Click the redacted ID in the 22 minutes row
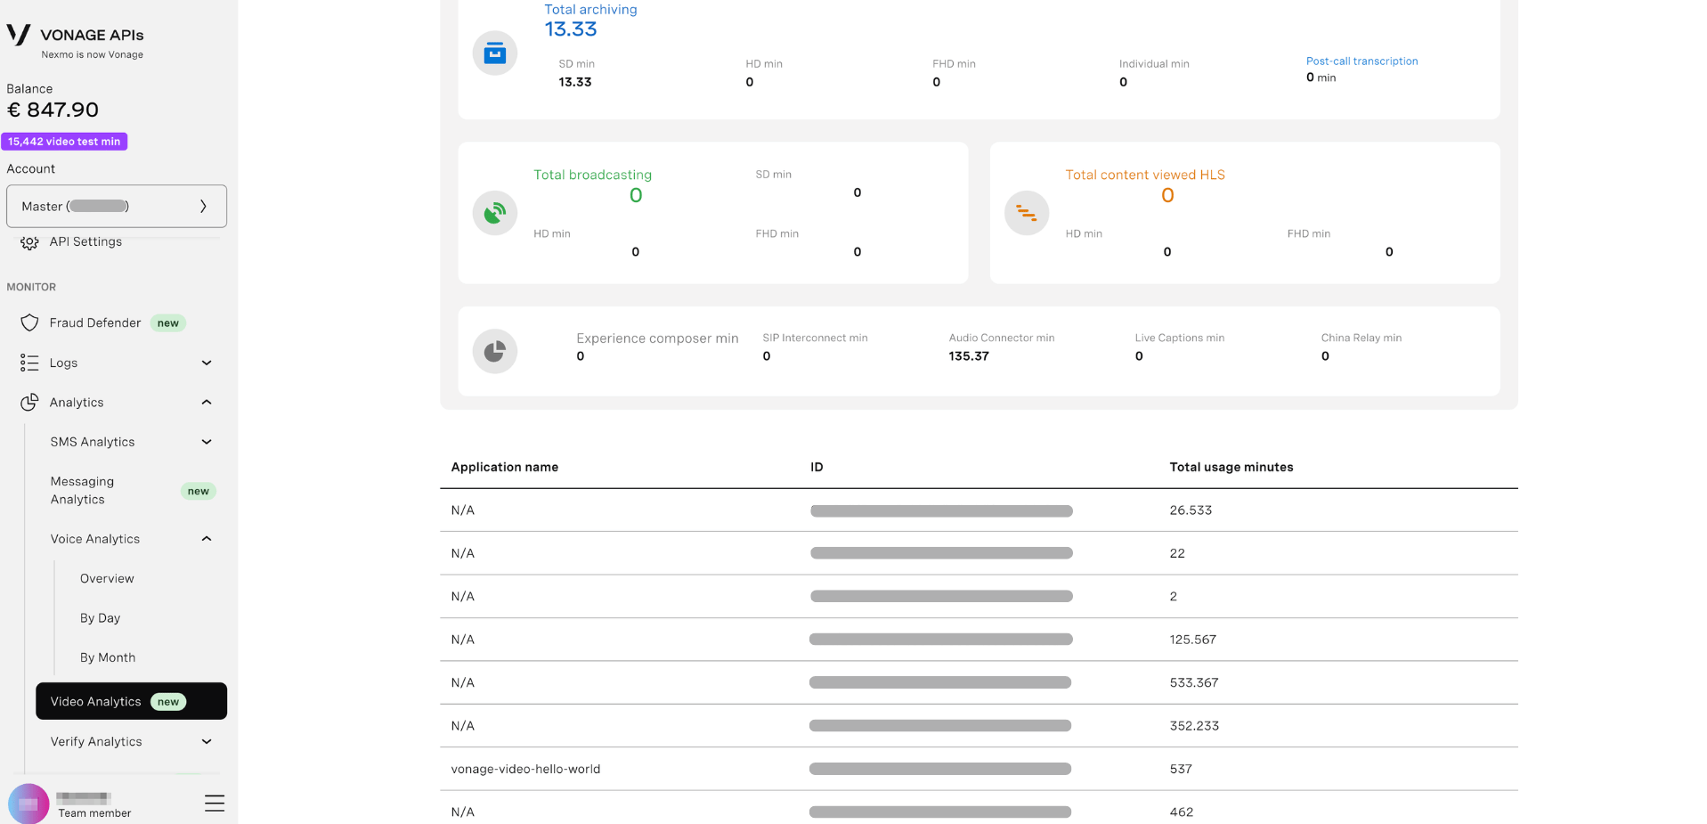1707x824 pixels. click(941, 553)
